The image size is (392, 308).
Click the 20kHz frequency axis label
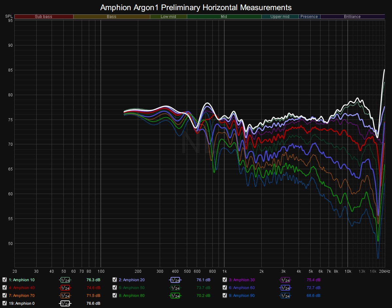[x=385, y=271]
